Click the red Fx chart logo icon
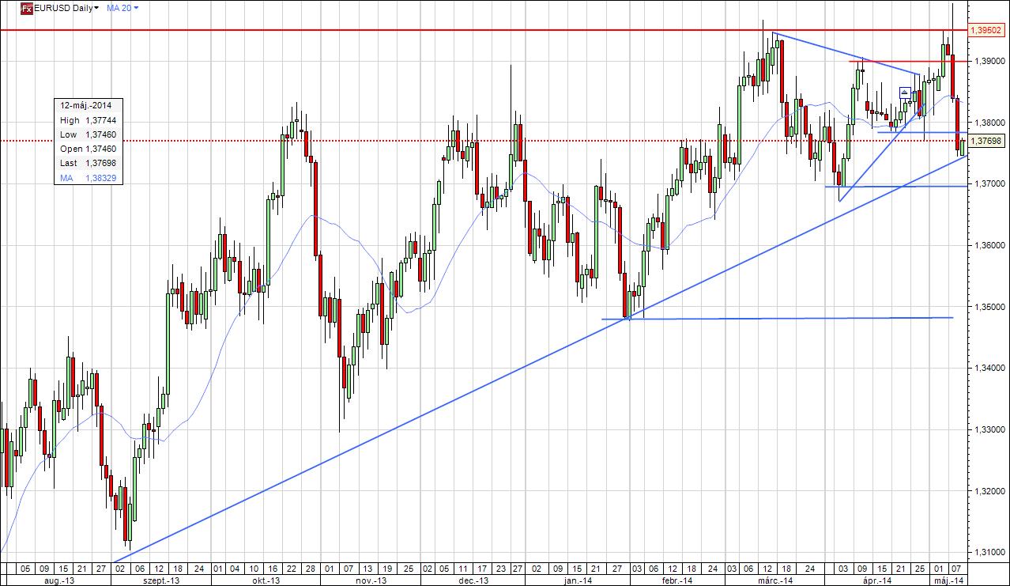Screen dimensions: 1010x586 point(26,8)
